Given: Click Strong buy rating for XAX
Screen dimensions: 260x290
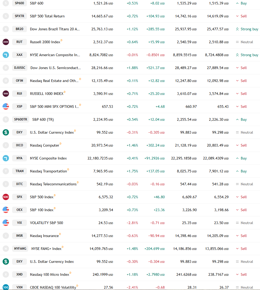Looking at the screenshot, I should pos(247,55).
